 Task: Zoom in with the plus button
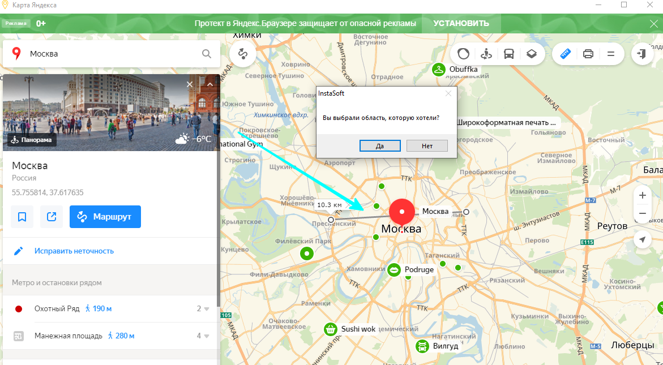click(642, 195)
